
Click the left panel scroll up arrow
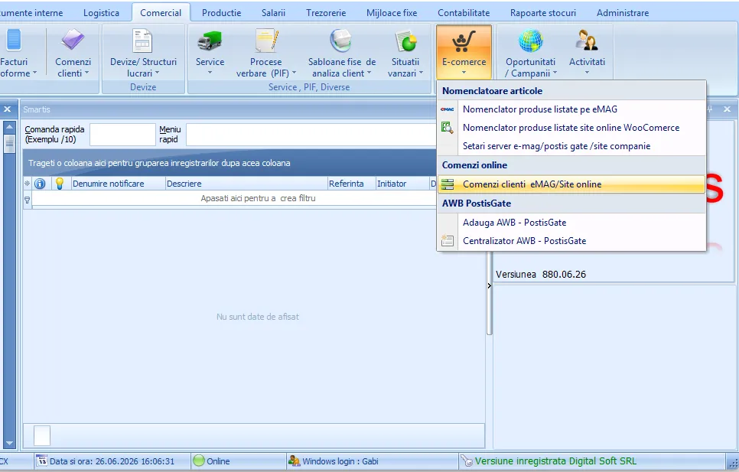pyautogui.click(x=9, y=127)
